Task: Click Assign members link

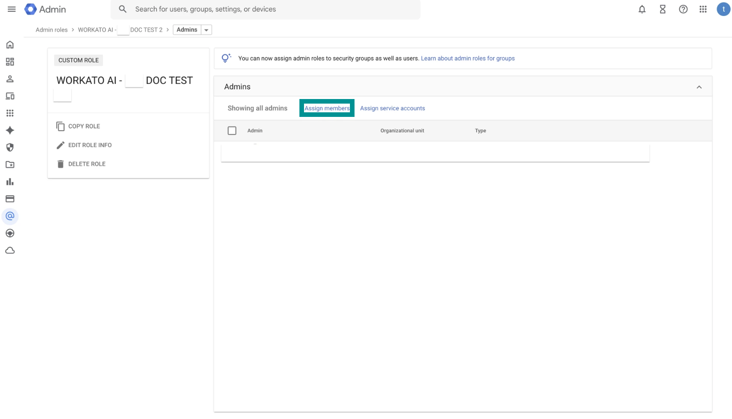Action: pos(327,108)
